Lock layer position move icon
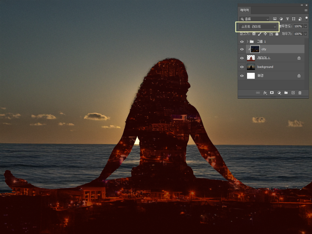The image size is (312, 234). coord(265,34)
